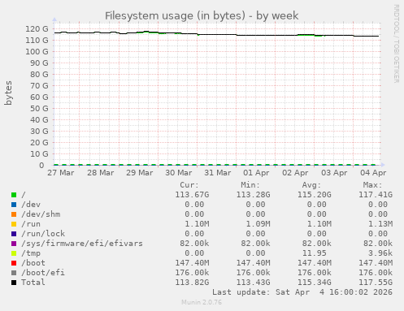
Task: Click the blue swatch beside /dev
Action: point(14,205)
